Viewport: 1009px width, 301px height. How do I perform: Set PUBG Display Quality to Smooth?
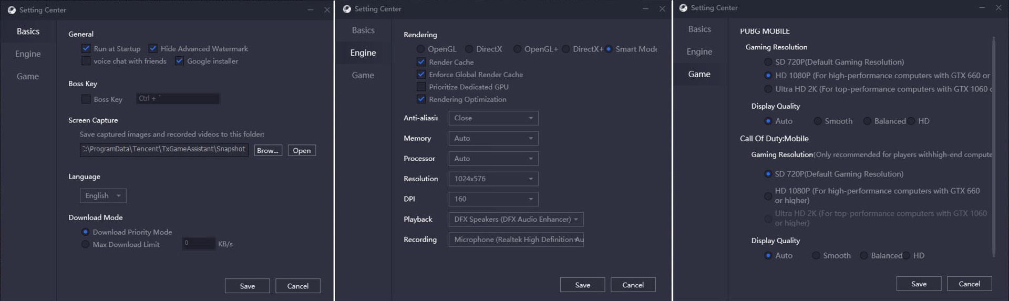click(818, 121)
